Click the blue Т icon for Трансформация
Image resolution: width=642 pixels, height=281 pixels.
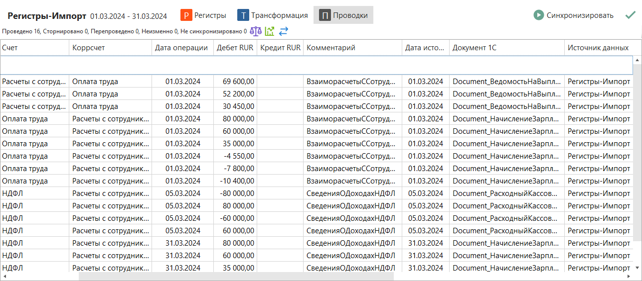[243, 15]
